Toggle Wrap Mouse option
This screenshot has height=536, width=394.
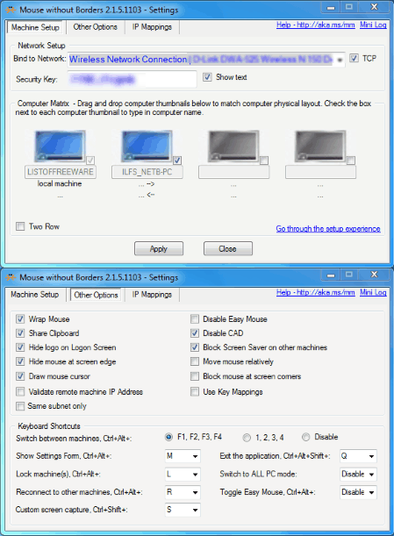(20, 319)
